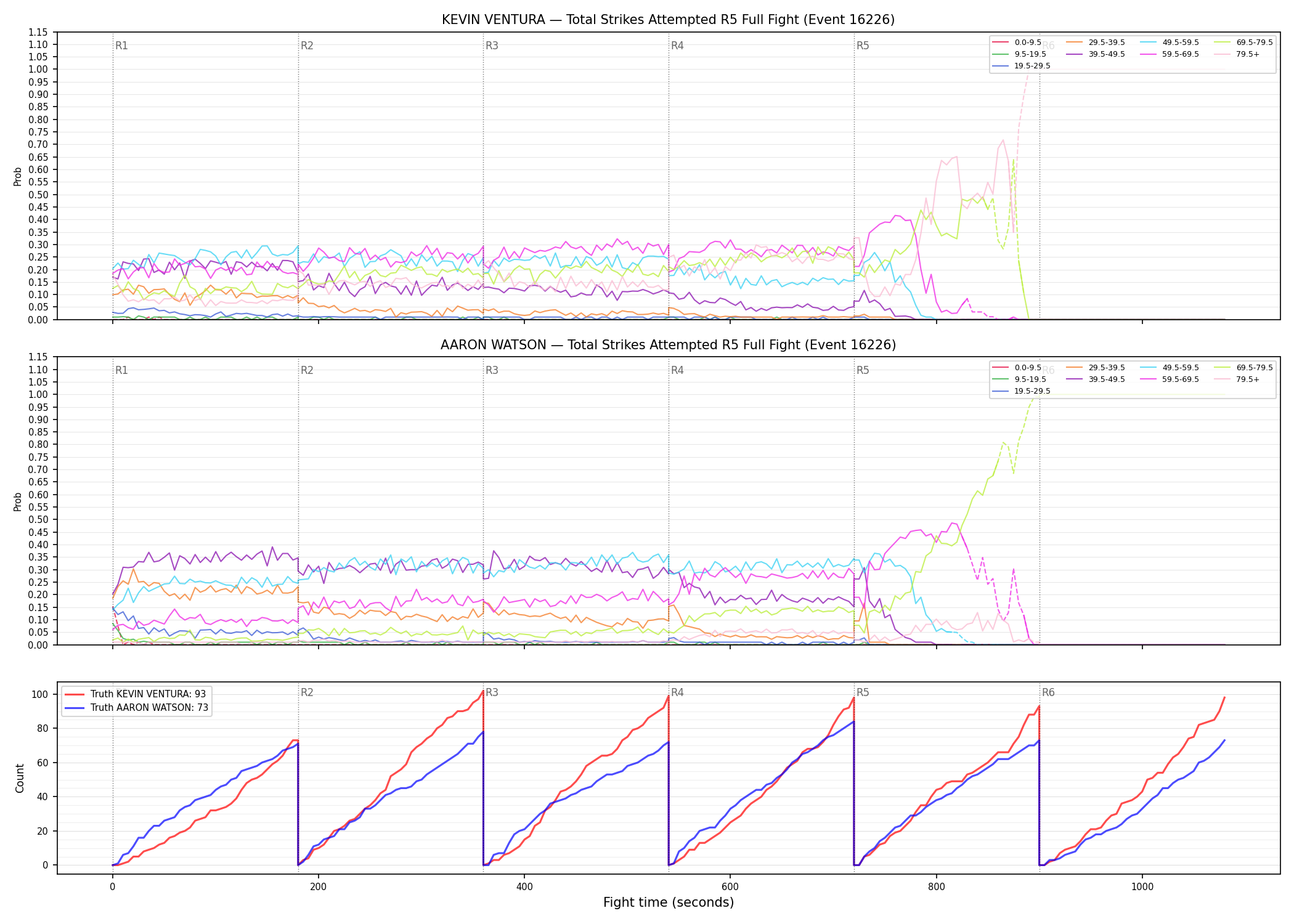Image resolution: width=1294 pixels, height=924 pixels.
Task: Click the Count axis tick label 60
Action: [x=43, y=763]
